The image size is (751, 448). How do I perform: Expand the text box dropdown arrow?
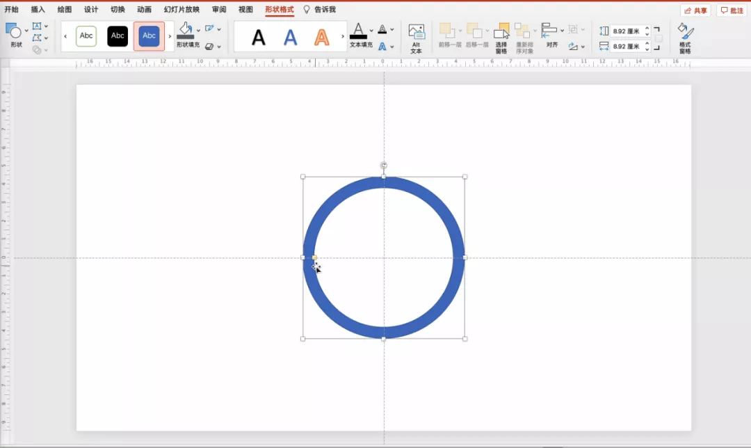point(46,26)
